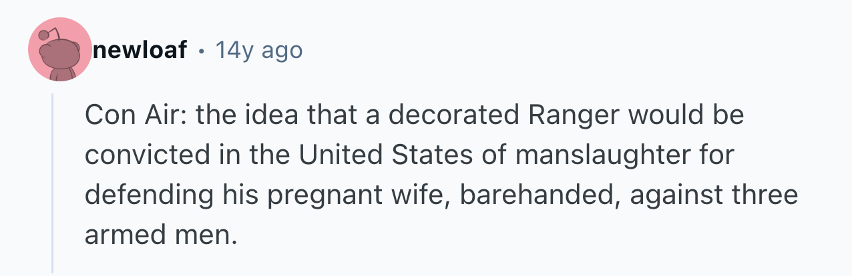
Task: Click the dot separator beside the username
Action: 201,51
